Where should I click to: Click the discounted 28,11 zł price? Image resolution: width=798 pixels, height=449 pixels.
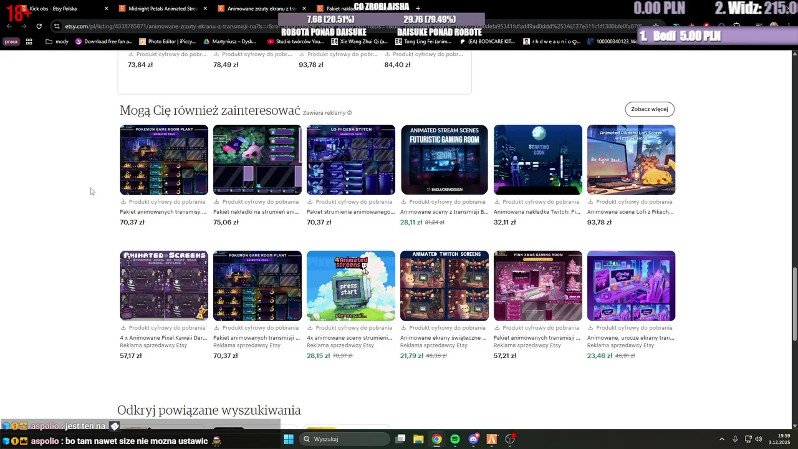[x=411, y=222]
